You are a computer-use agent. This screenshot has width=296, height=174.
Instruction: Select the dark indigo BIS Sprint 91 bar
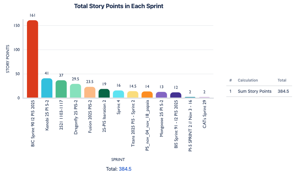[176, 95]
